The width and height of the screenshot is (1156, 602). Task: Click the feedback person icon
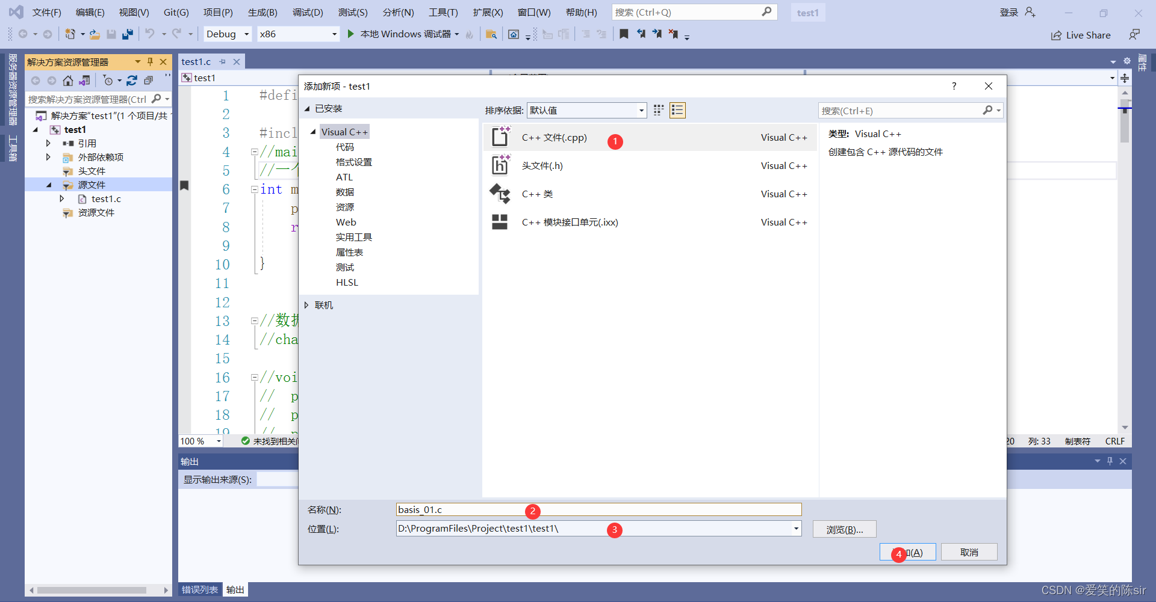[x=1134, y=35]
